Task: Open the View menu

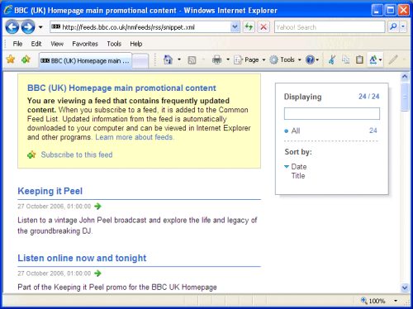Action: [57, 44]
